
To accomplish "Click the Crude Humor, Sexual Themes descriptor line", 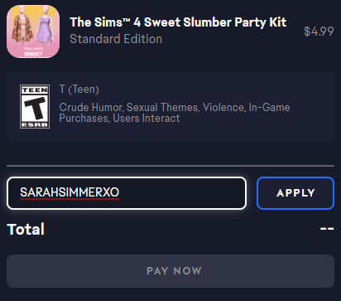I will tap(175, 107).
